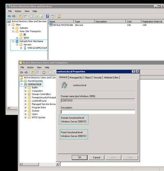The width and height of the screenshot is (164, 171).
Task: Open Action menu in Sites and Services
Action: click(x=18, y=11)
